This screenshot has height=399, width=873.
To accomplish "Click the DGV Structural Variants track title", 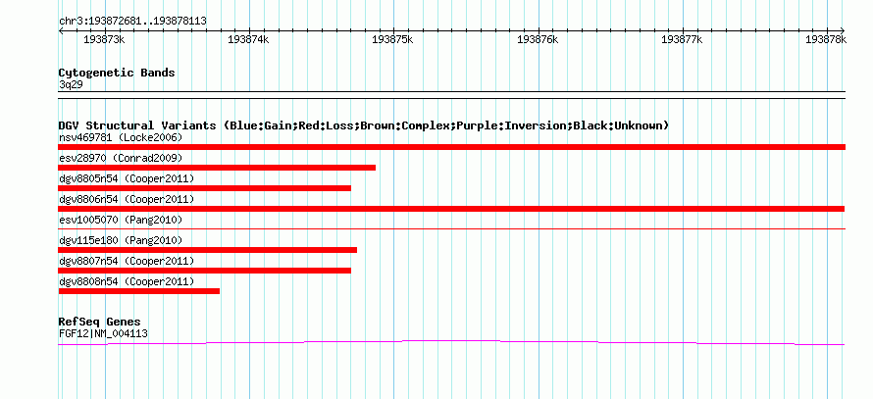I will (x=364, y=125).
